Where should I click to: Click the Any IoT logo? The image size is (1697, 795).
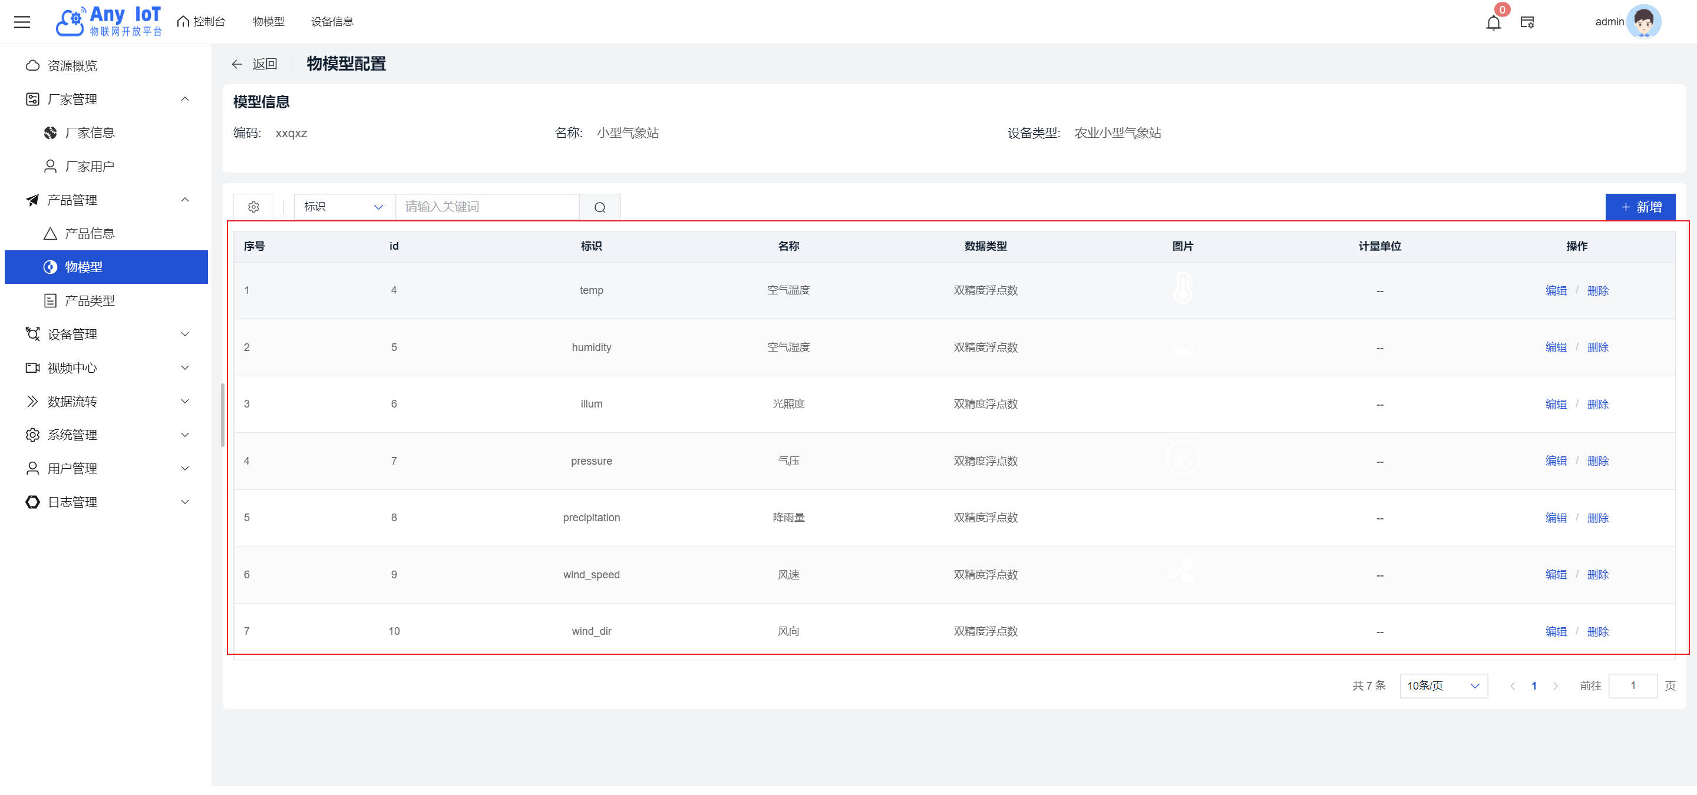pos(108,22)
